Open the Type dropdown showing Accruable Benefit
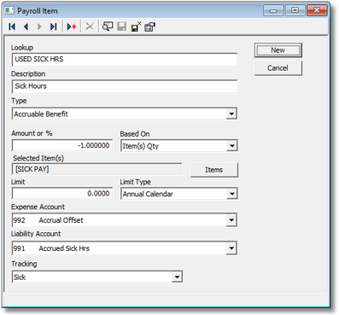339x315 pixels. pos(231,114)
